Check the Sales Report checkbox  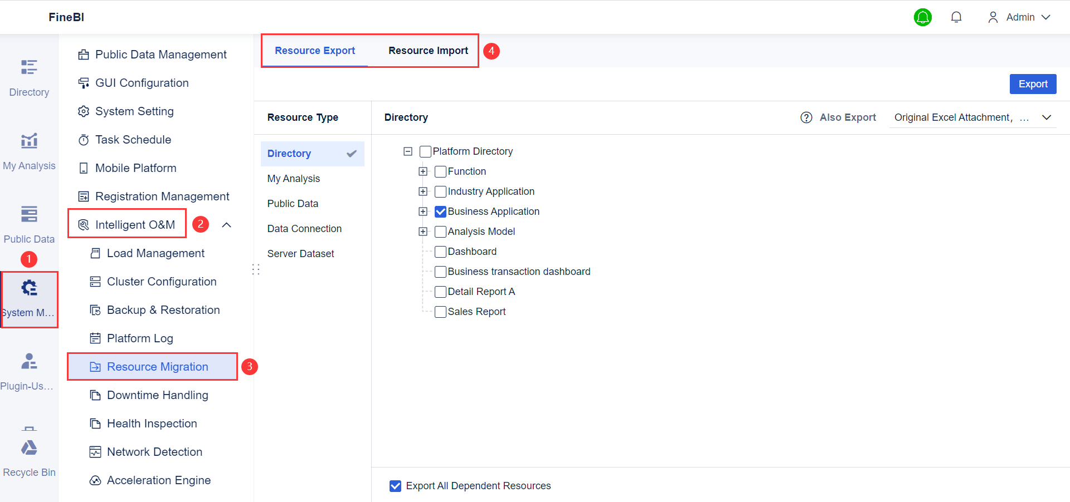click(440, 312)
